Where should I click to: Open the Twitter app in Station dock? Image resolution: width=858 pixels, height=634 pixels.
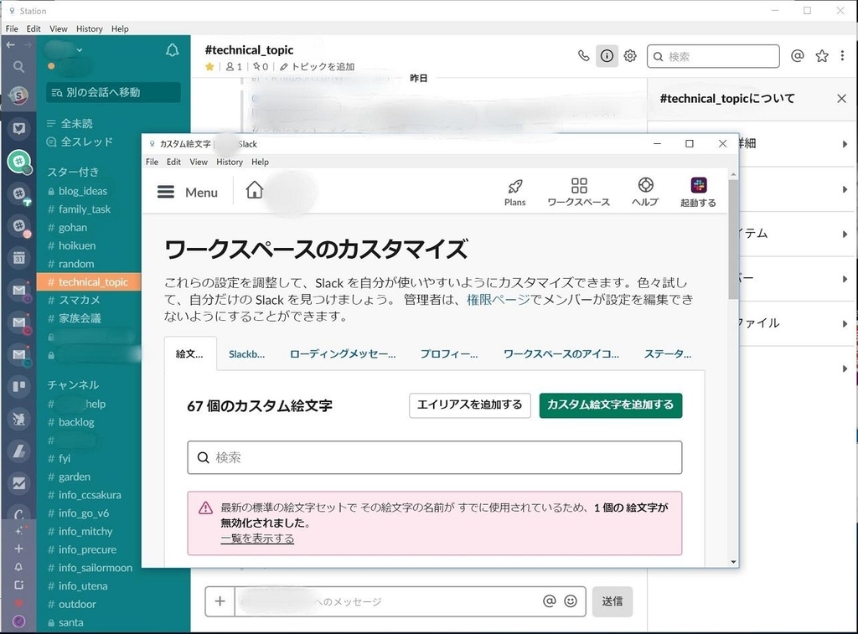pos(19,128)
